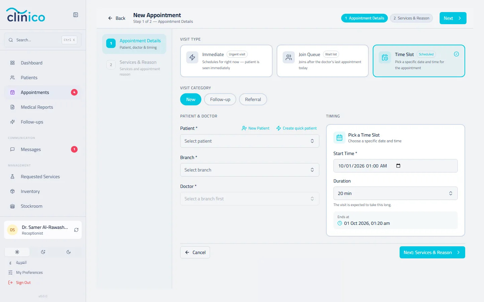Screen dimensions: 484x302
Task: Click the Services & Reason step pill
Action: tap(411, 18)
